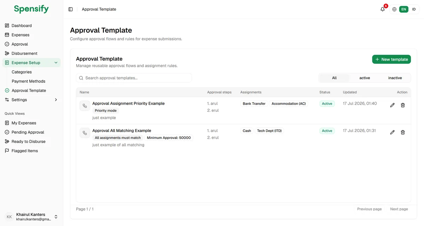The height and width of the screenshot is (226, 424).
Task: Click the globe language icon
Action: [394, 9]
